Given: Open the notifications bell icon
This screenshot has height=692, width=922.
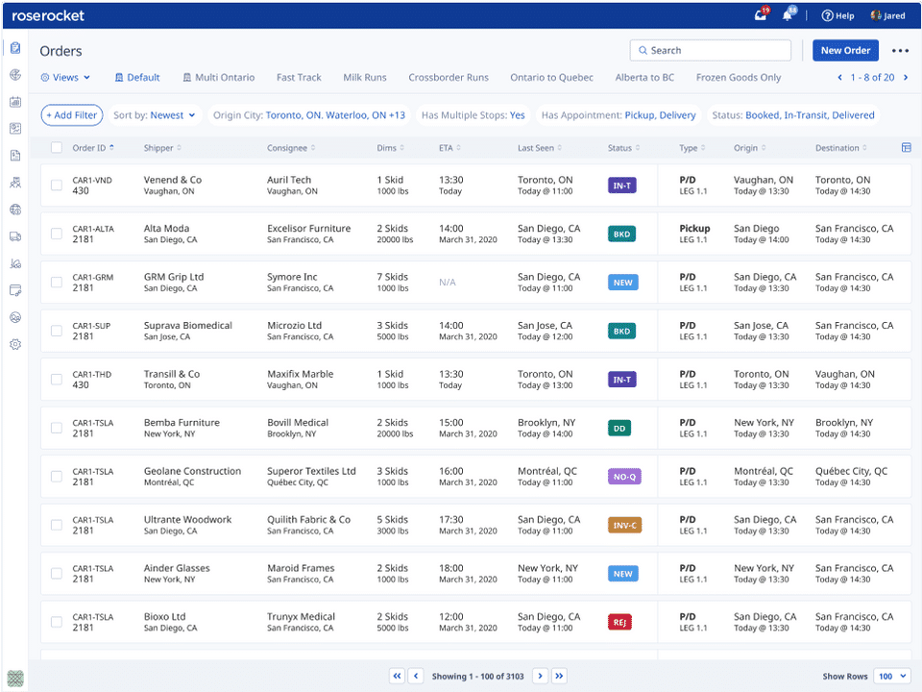Looking at the screenshot, I should 788,15.
